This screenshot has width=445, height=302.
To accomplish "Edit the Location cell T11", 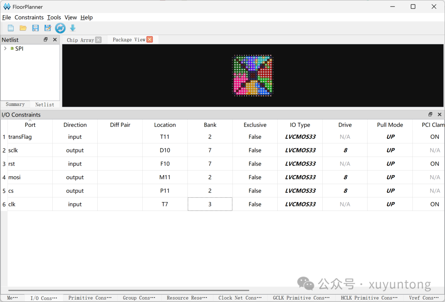I will (165, 137).
